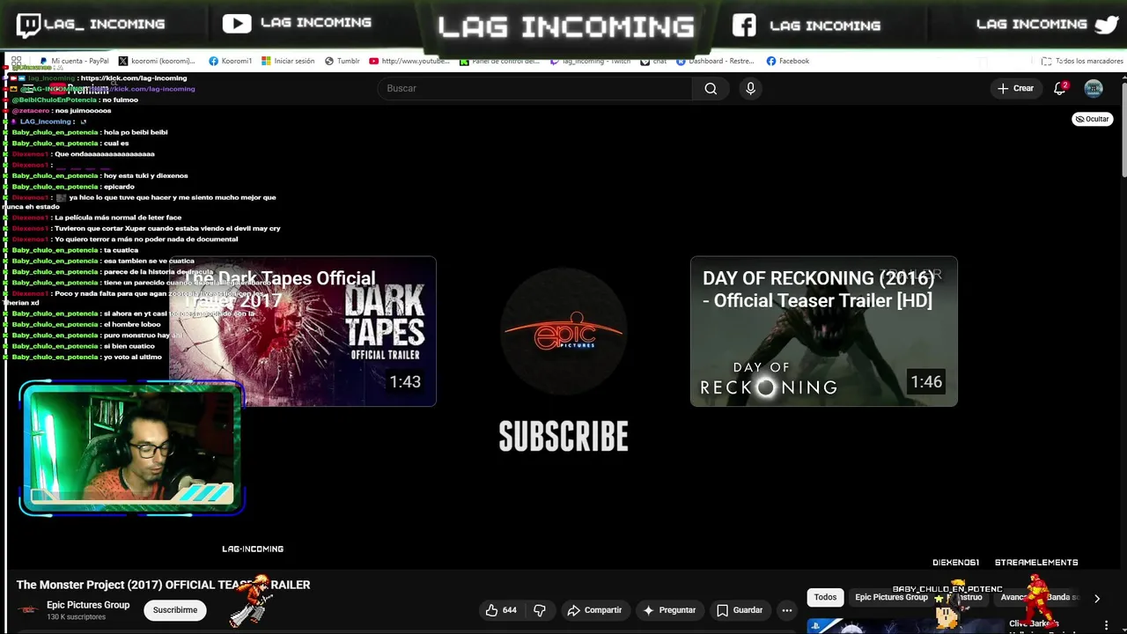
Task: Click the Twitch logo in the overlay banner
Action: (28, 25)
